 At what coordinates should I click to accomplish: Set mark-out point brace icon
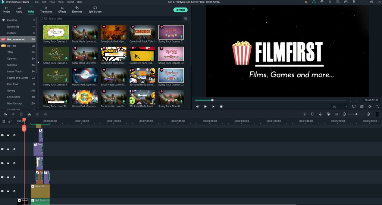point(357,100)
